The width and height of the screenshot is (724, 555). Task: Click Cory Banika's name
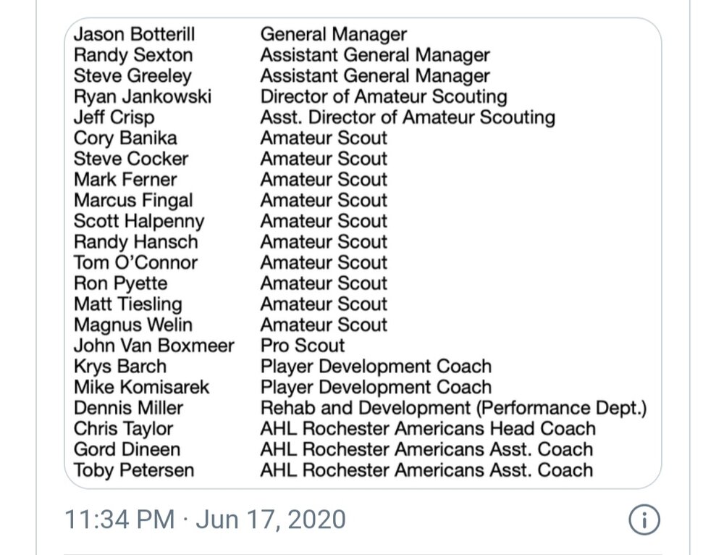click(125, 138)
